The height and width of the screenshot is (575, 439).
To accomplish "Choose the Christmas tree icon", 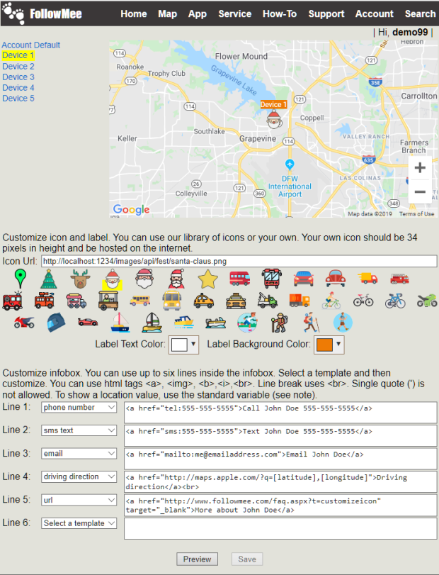I will [49, 279].
